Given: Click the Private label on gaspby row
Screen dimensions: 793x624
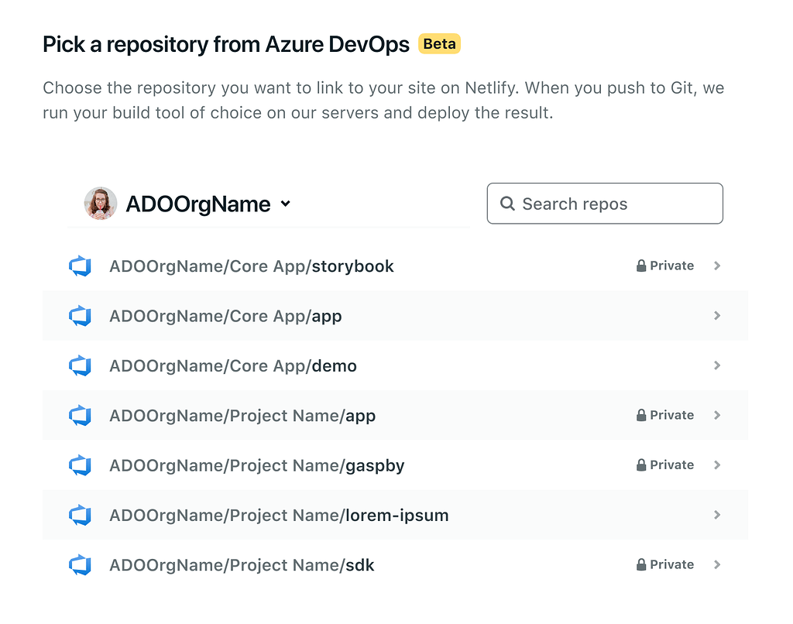Looking at the screenshot, I should [x=671, y=465].
